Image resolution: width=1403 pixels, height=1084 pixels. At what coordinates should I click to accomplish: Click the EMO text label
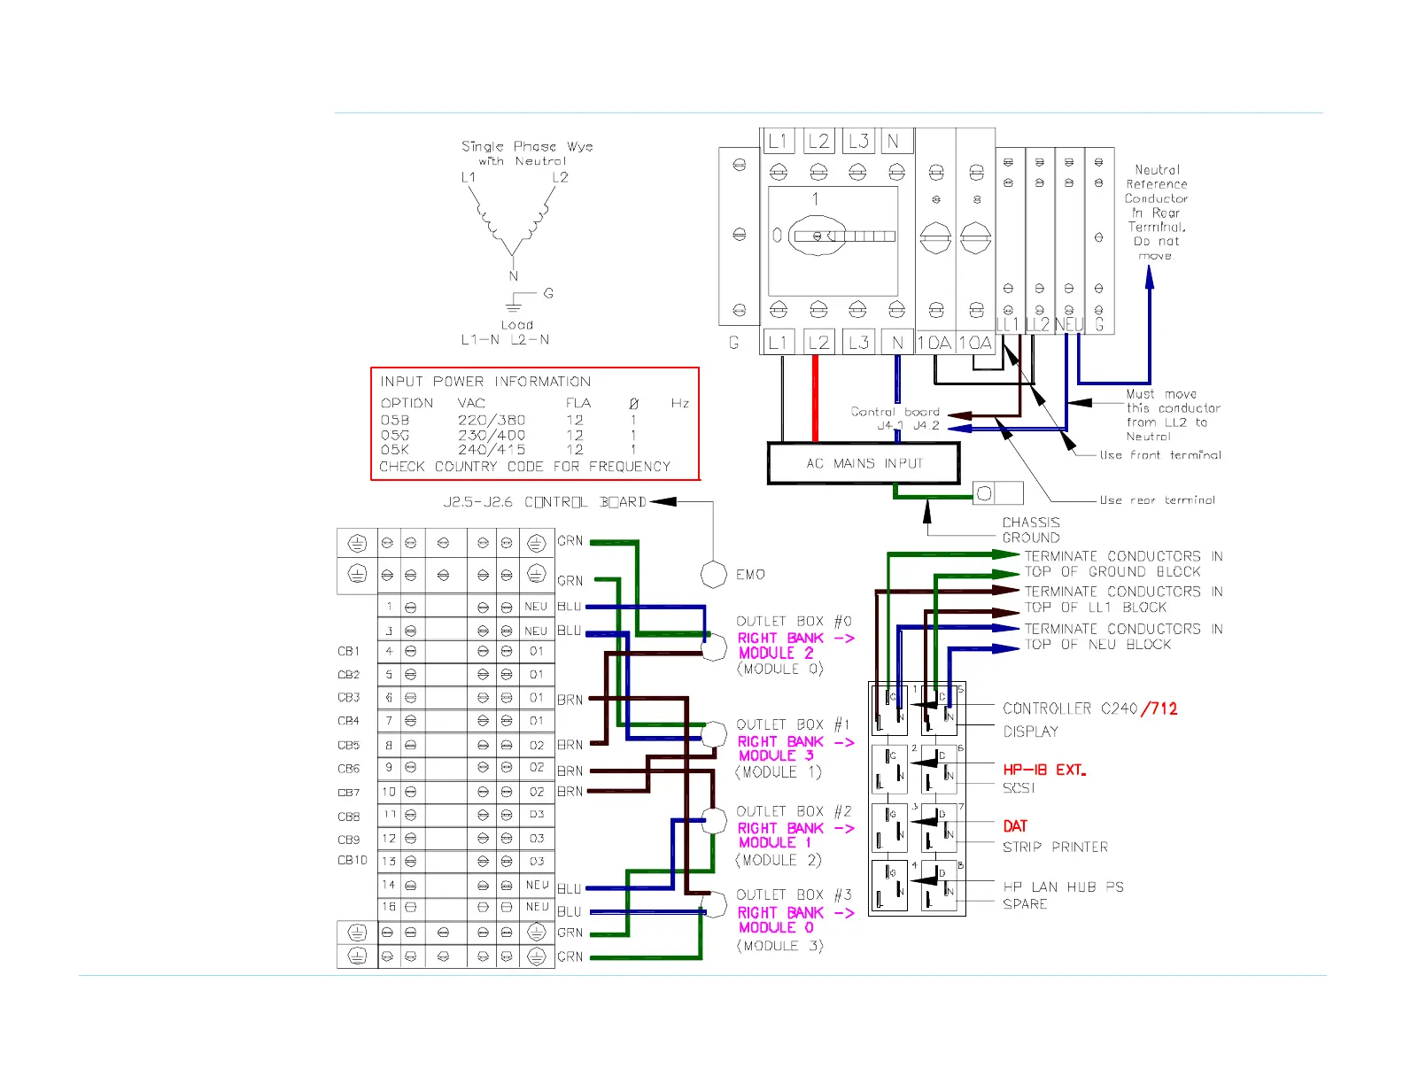750,575
